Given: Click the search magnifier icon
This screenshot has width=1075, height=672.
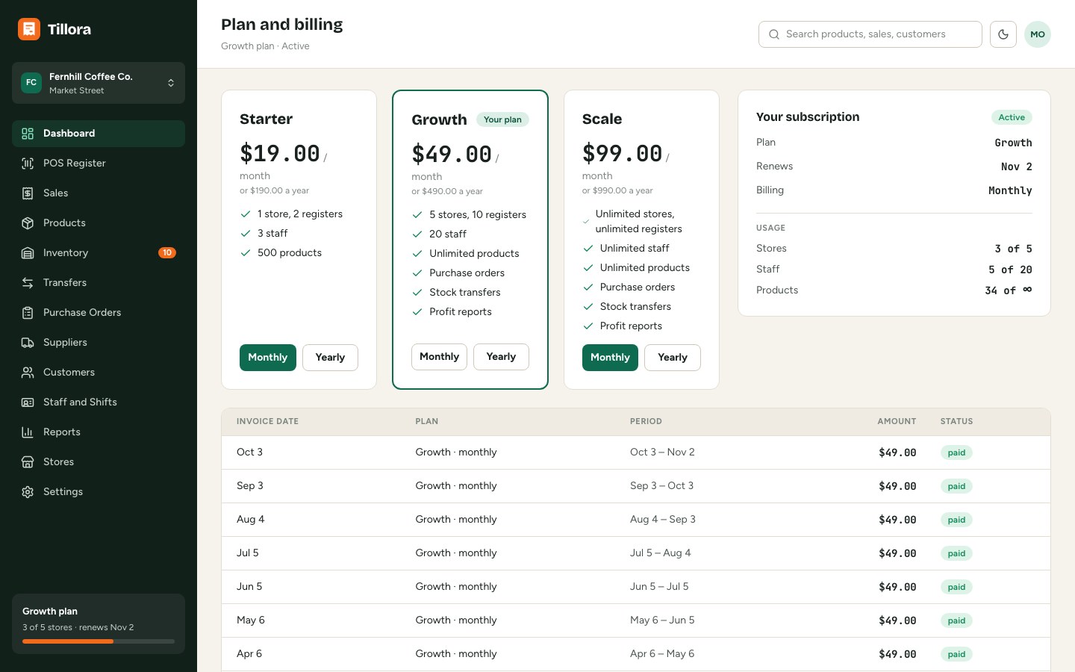Looking at the screenshot, I should (x=774, y=34).
